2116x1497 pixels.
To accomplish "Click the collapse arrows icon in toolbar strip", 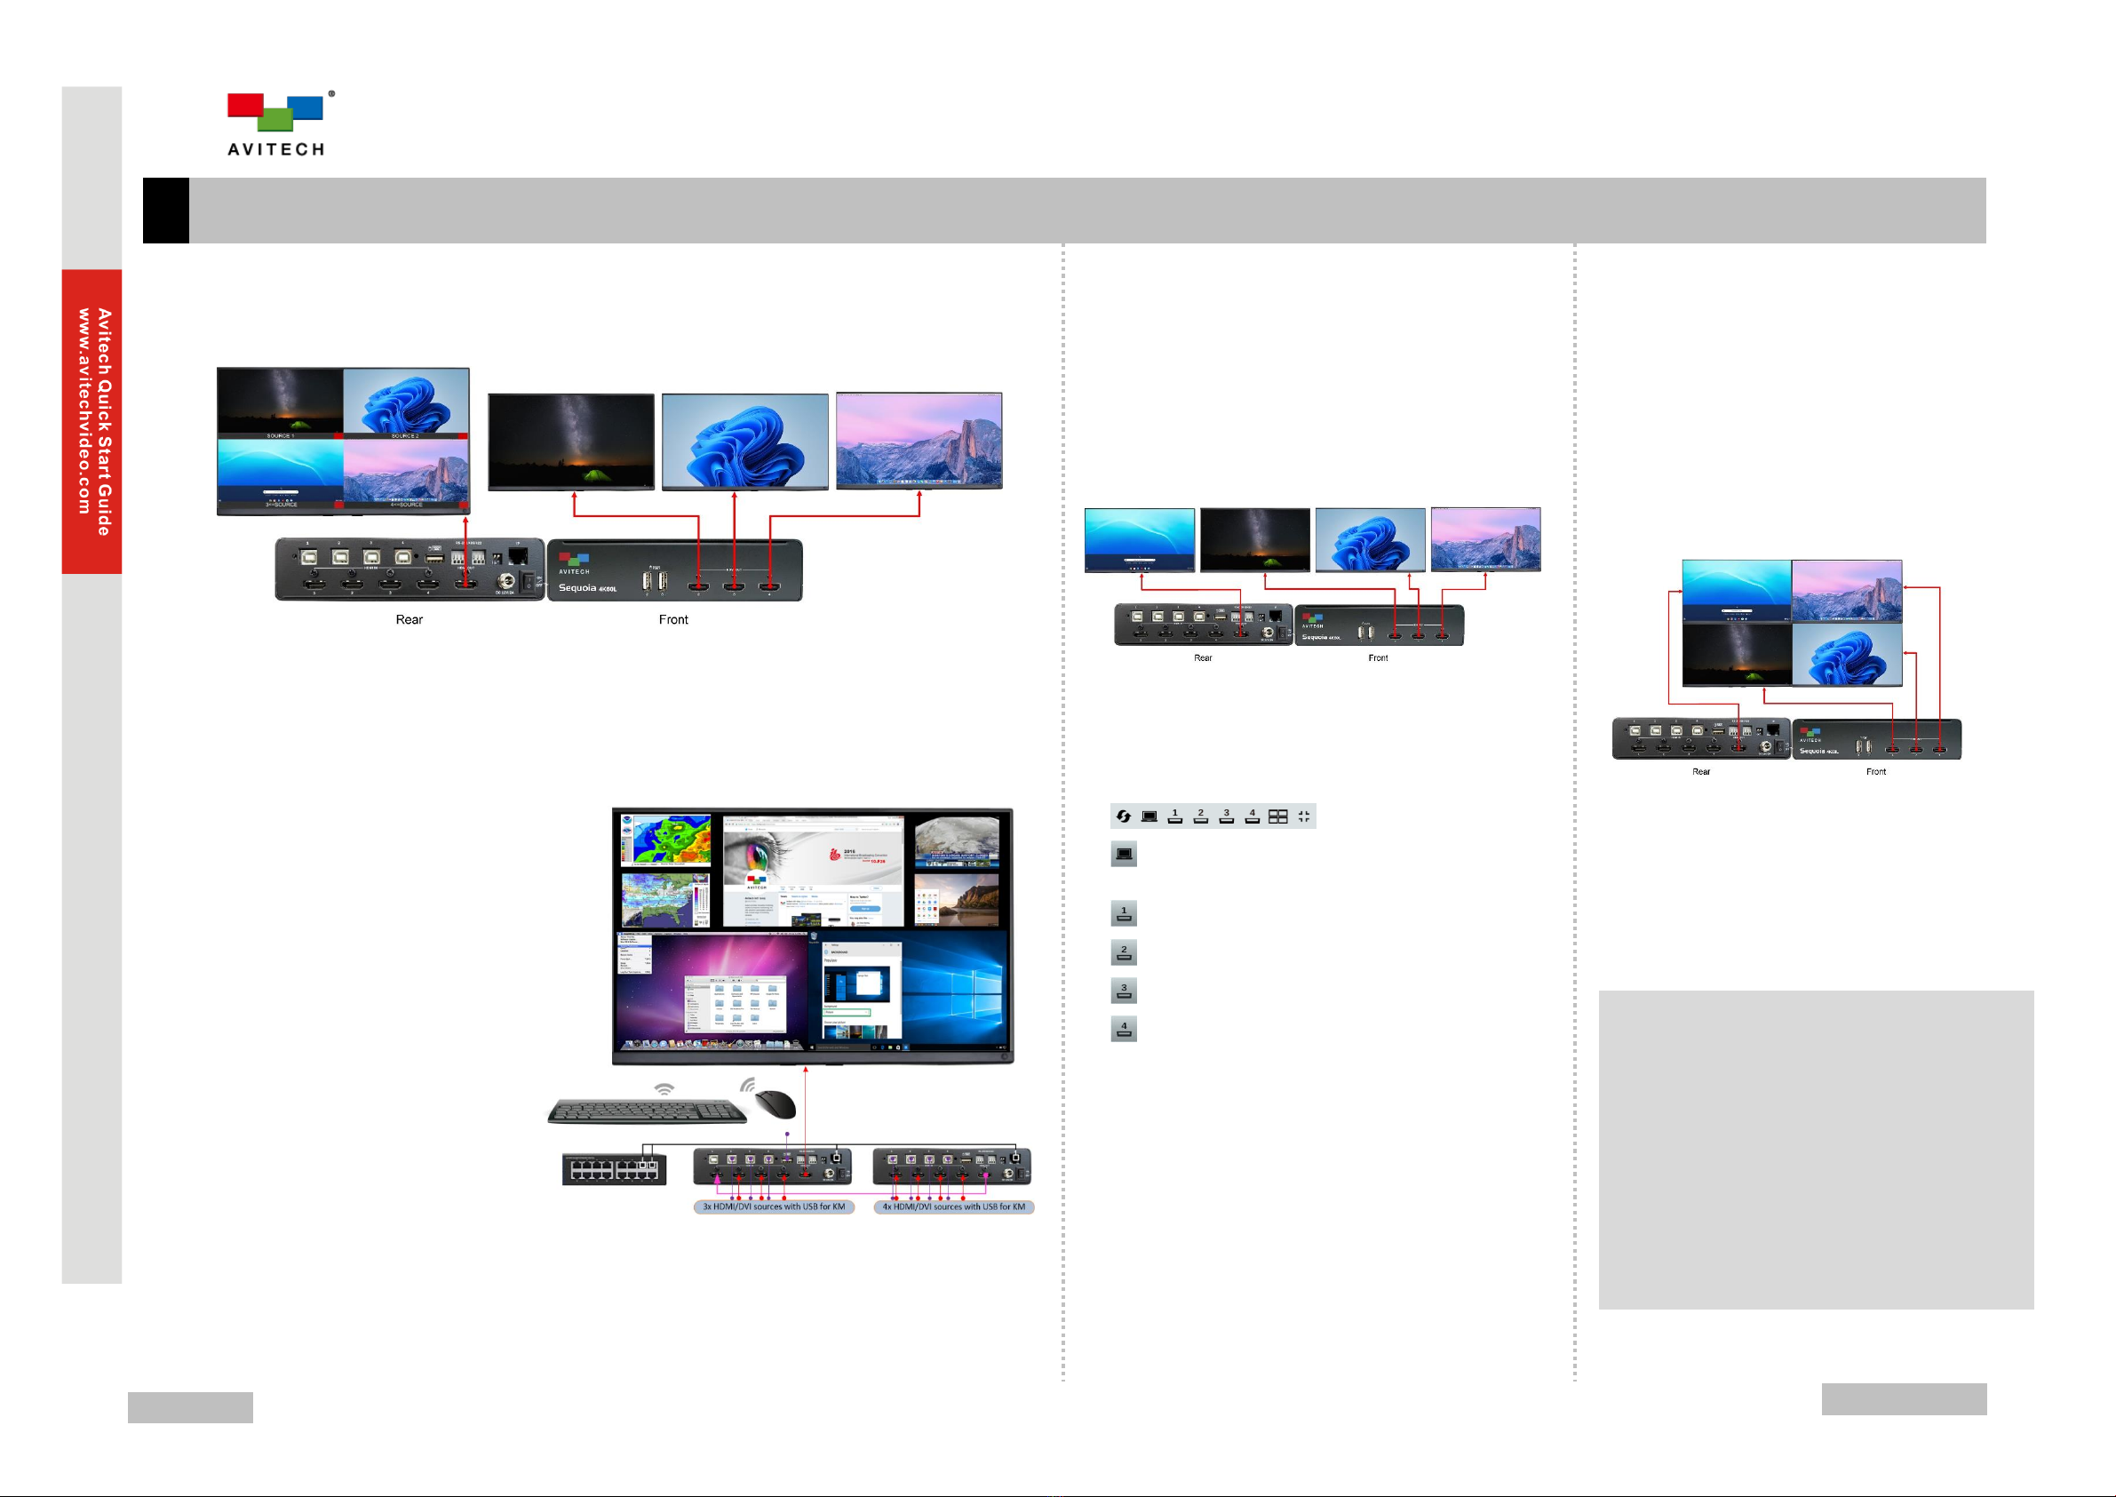I will coord(1304,816).
